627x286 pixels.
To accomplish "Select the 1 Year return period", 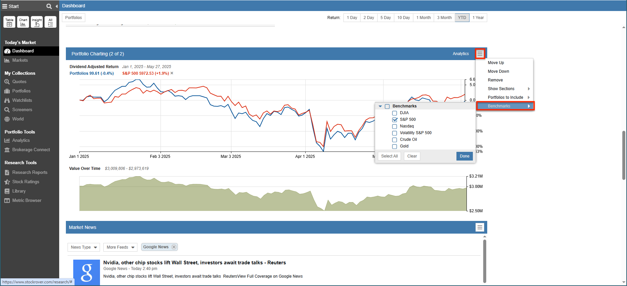I will click(x=478, y=18).
